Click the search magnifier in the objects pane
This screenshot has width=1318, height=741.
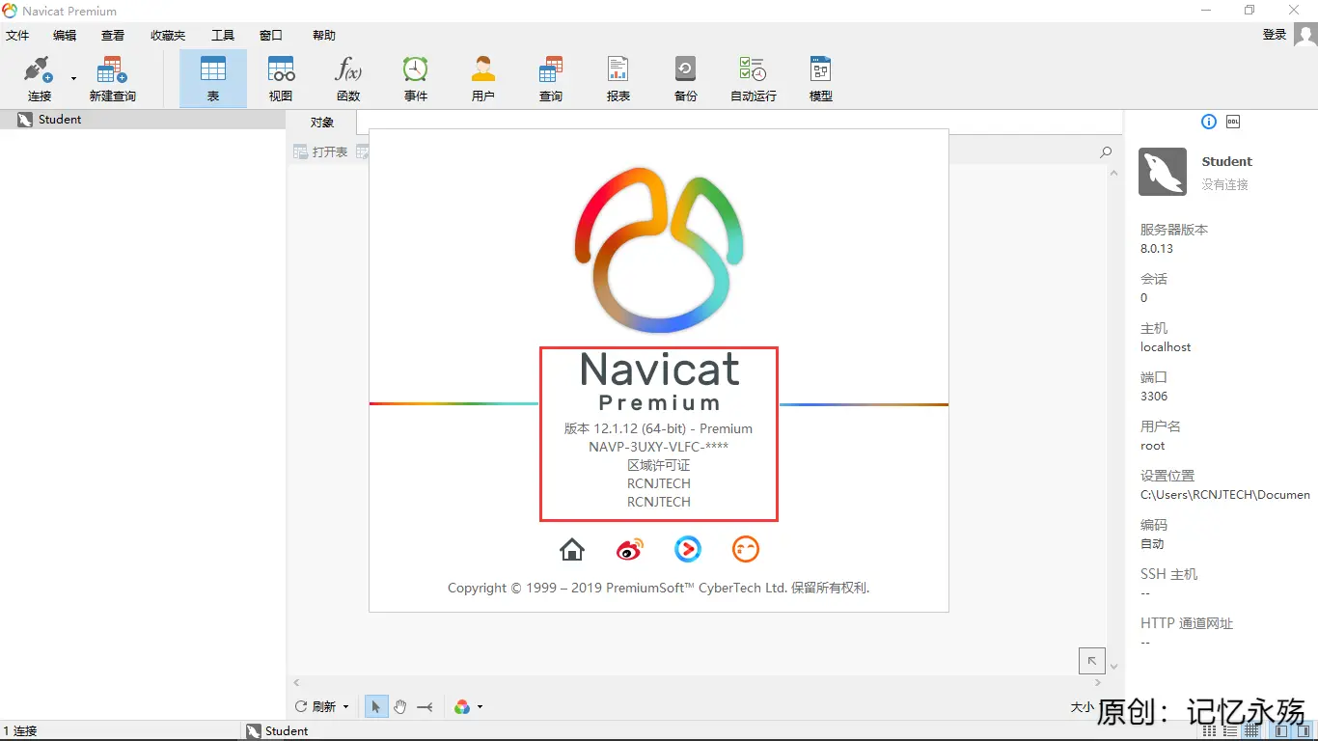click(1106, 152)
